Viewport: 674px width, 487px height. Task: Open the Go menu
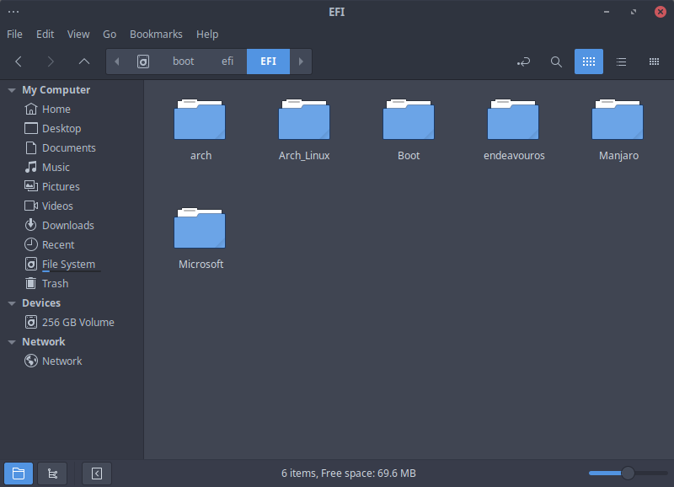[110, 34]
